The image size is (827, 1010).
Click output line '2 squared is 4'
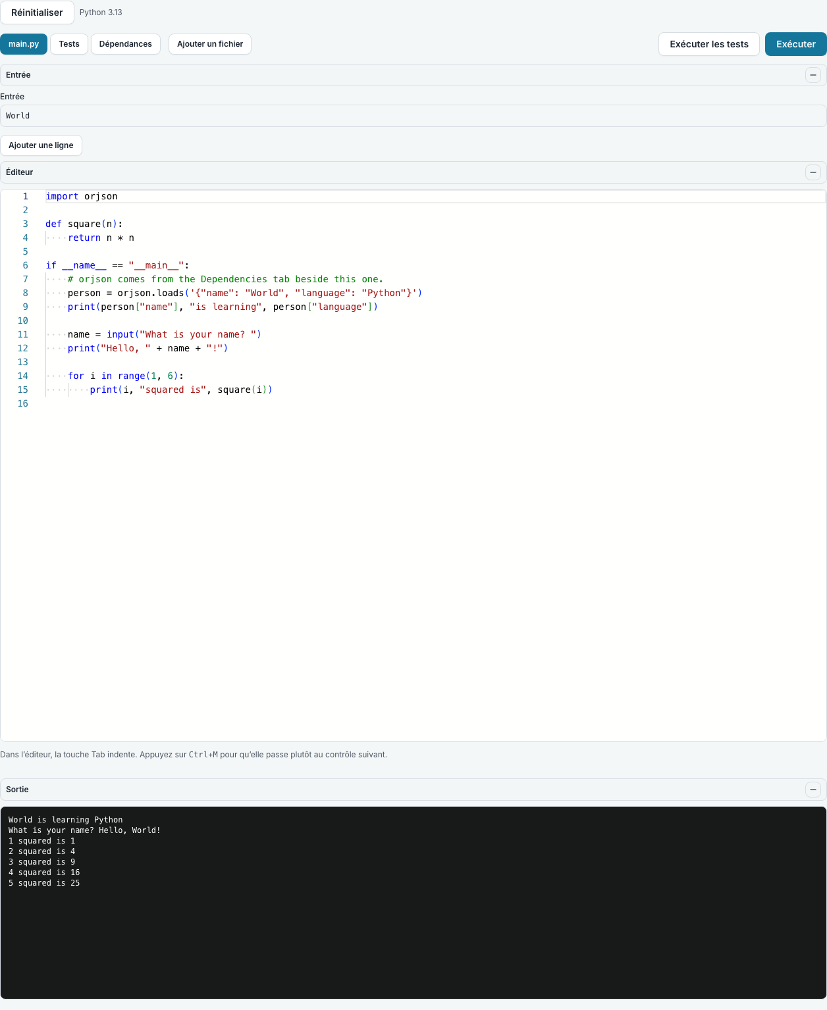point(41,851)
